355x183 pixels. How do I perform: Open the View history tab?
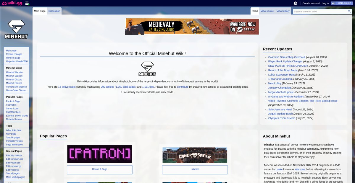283,11
